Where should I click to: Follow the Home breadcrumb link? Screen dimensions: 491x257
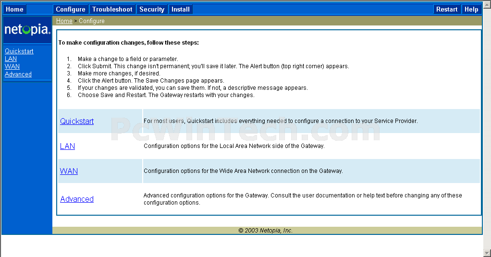point(64,21)
